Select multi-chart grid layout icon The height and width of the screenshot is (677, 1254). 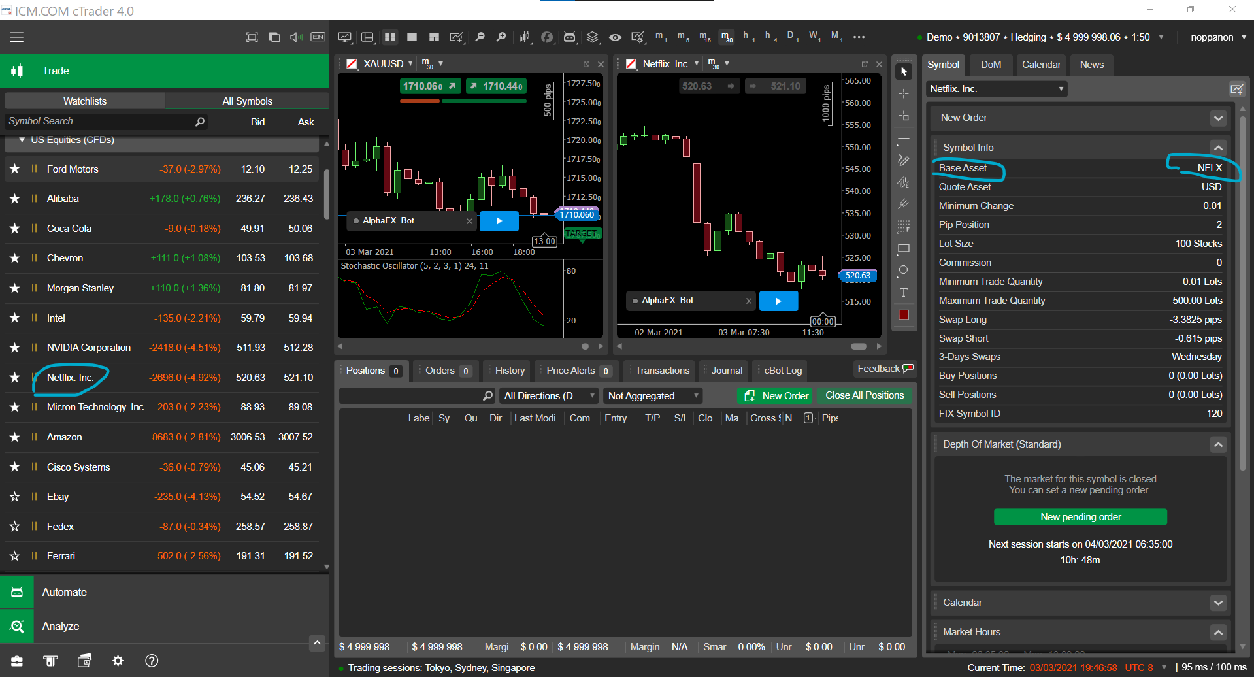pos(390,37)
